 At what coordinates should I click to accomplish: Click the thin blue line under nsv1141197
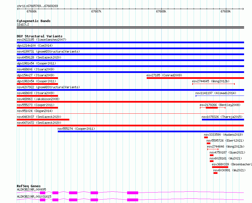[x=220, y=96]
